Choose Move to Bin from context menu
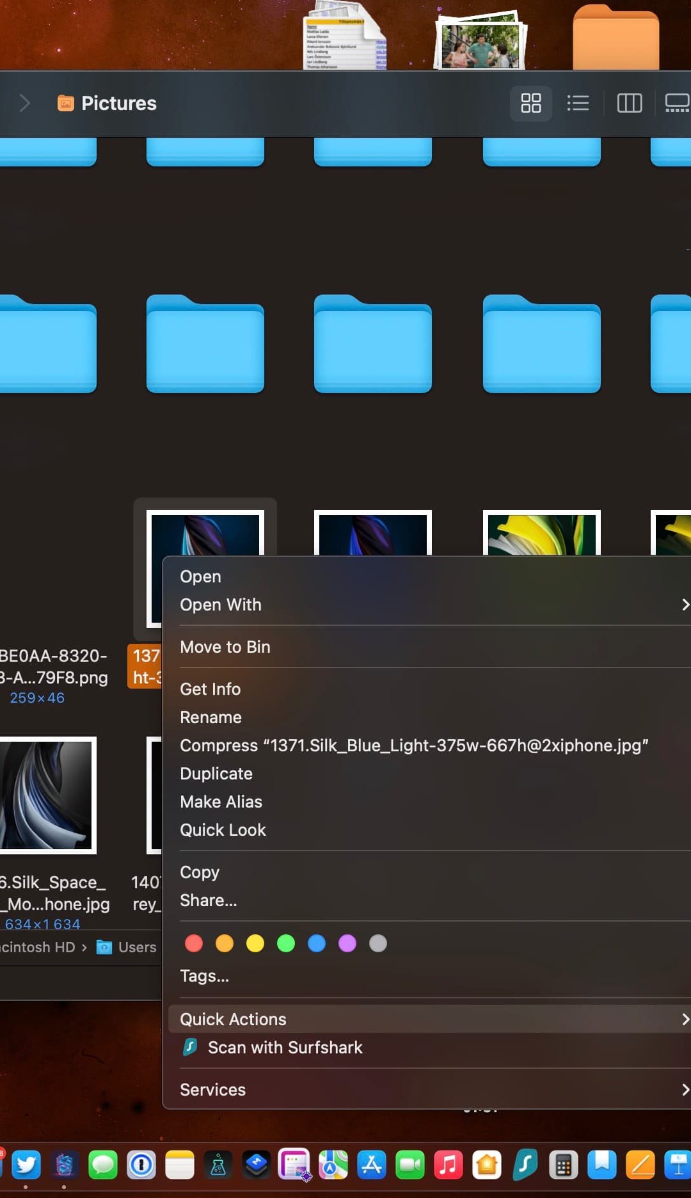Viewport: 691px width, 1198px height. (x=225, y=647)
